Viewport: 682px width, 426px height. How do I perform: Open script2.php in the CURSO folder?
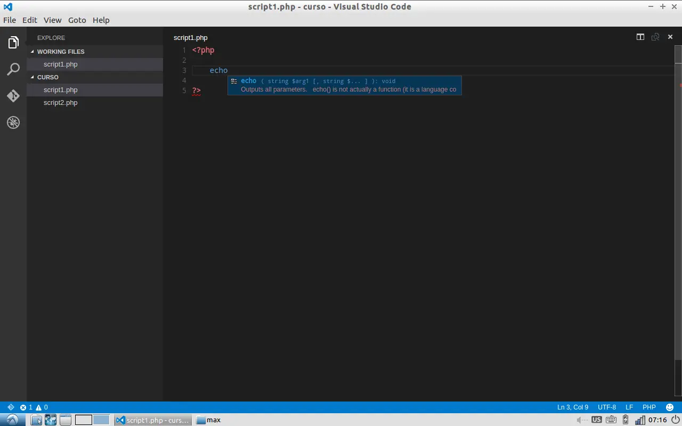tap(95, 103)
